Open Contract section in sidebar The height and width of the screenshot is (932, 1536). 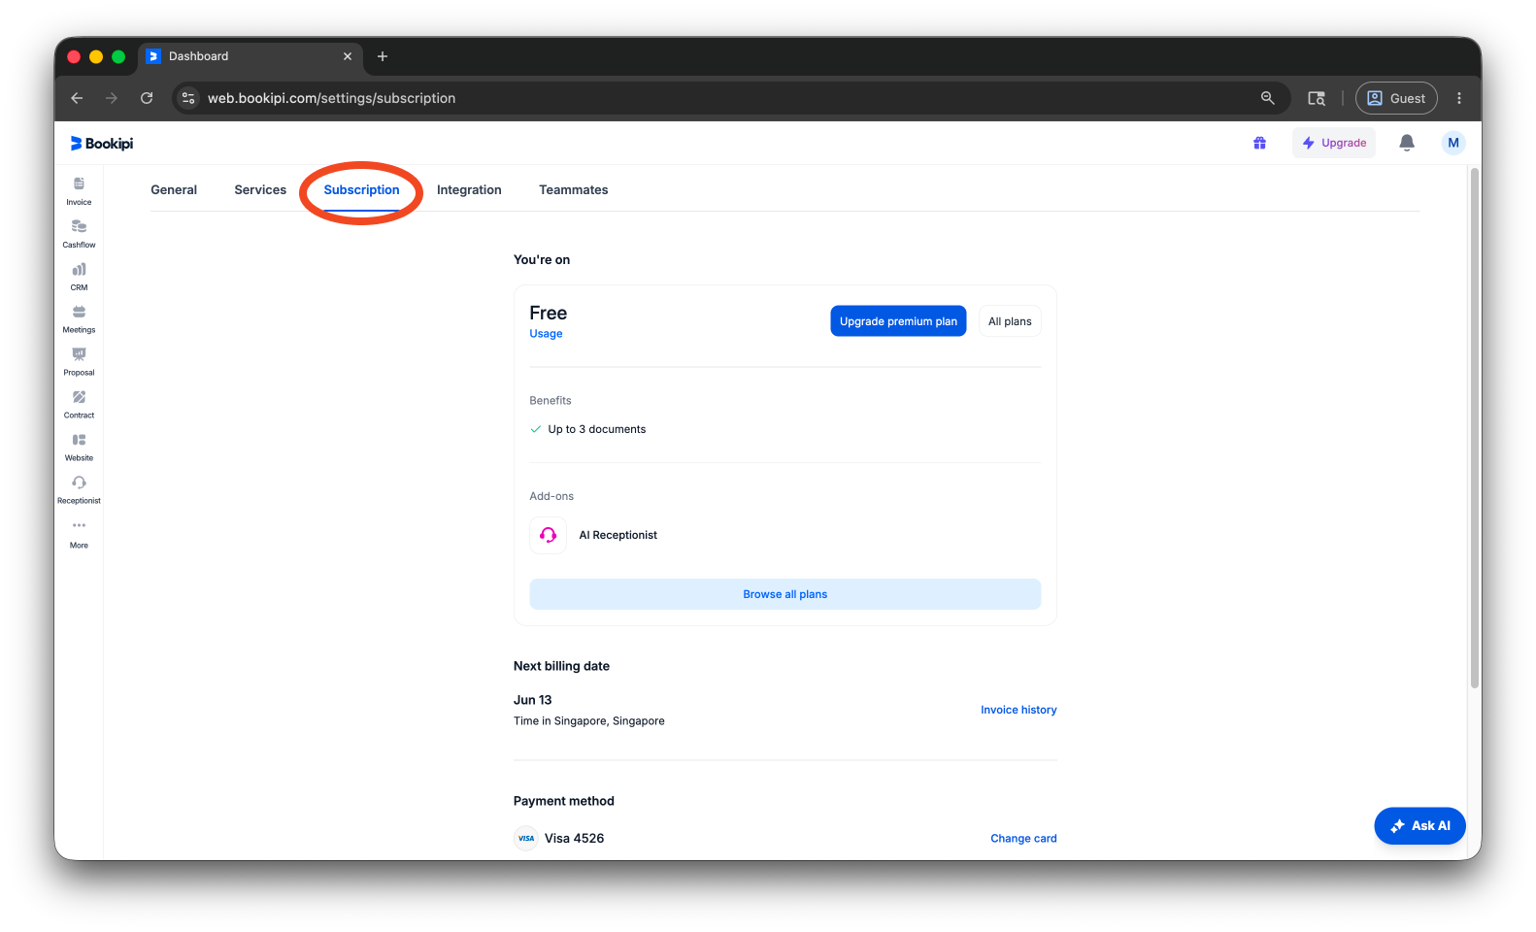click(79, 405)
